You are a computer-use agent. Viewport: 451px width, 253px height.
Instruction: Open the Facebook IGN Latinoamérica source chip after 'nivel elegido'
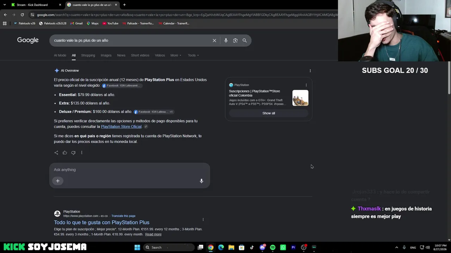[x=122, y=86]
